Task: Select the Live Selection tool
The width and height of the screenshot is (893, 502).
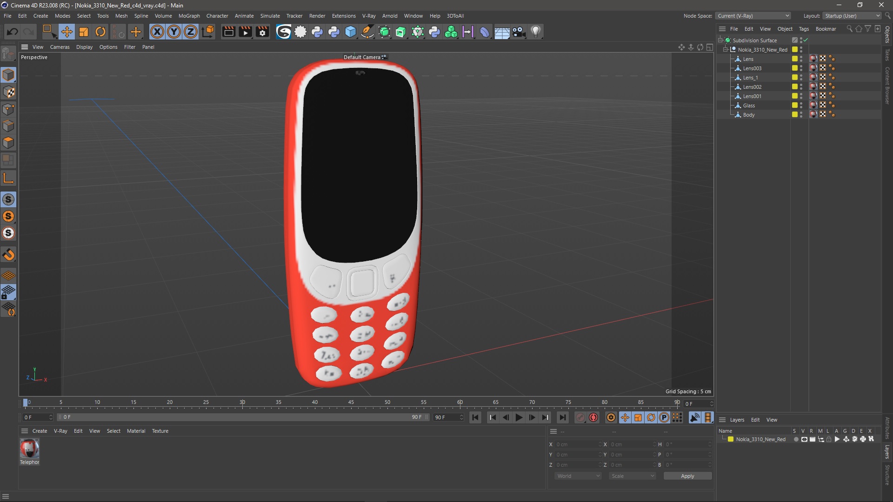Action: [49, 32]
